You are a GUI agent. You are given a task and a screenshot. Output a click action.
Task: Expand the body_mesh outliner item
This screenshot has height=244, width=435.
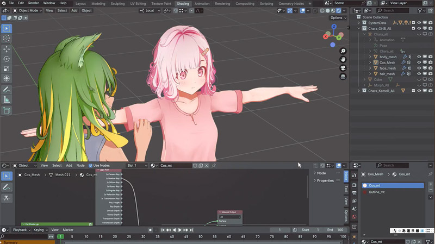(x=370, y=57)
